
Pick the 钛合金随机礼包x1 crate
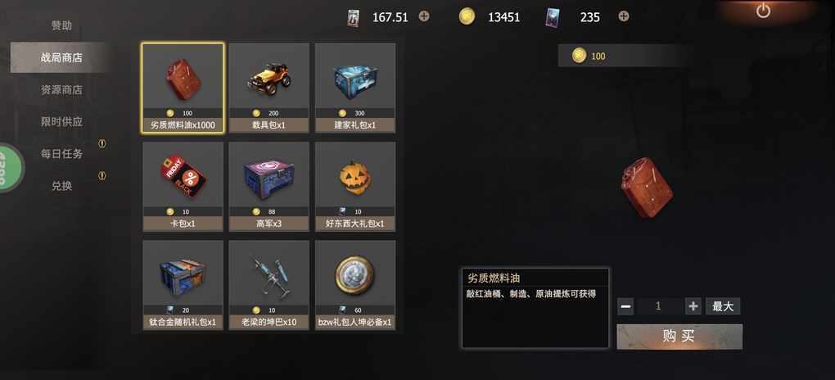tap(183, 285)
